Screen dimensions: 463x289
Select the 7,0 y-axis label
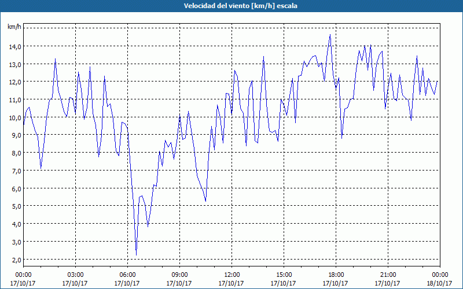click(16, 171)
